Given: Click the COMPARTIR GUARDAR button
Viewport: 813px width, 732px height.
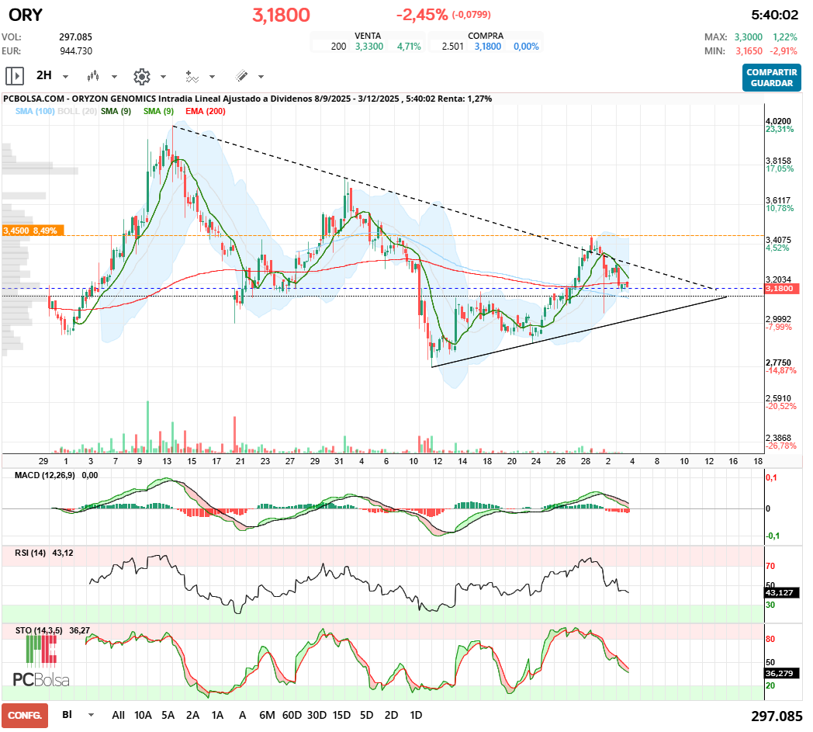Looking at the screenshot, I should 771,78.
